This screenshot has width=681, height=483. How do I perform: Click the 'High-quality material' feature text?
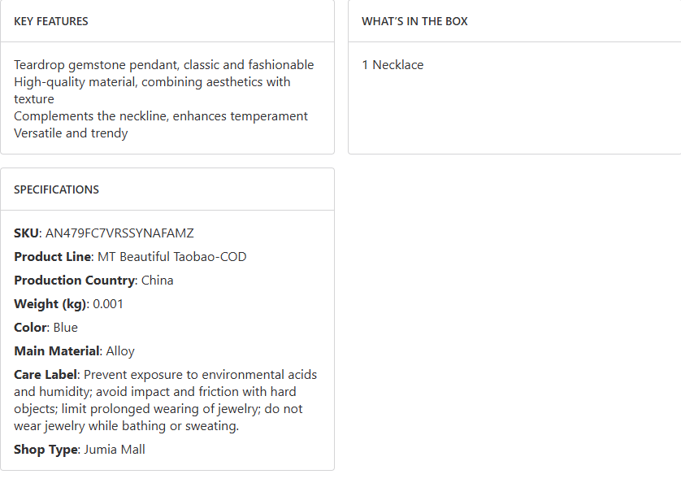pos(152,82)
